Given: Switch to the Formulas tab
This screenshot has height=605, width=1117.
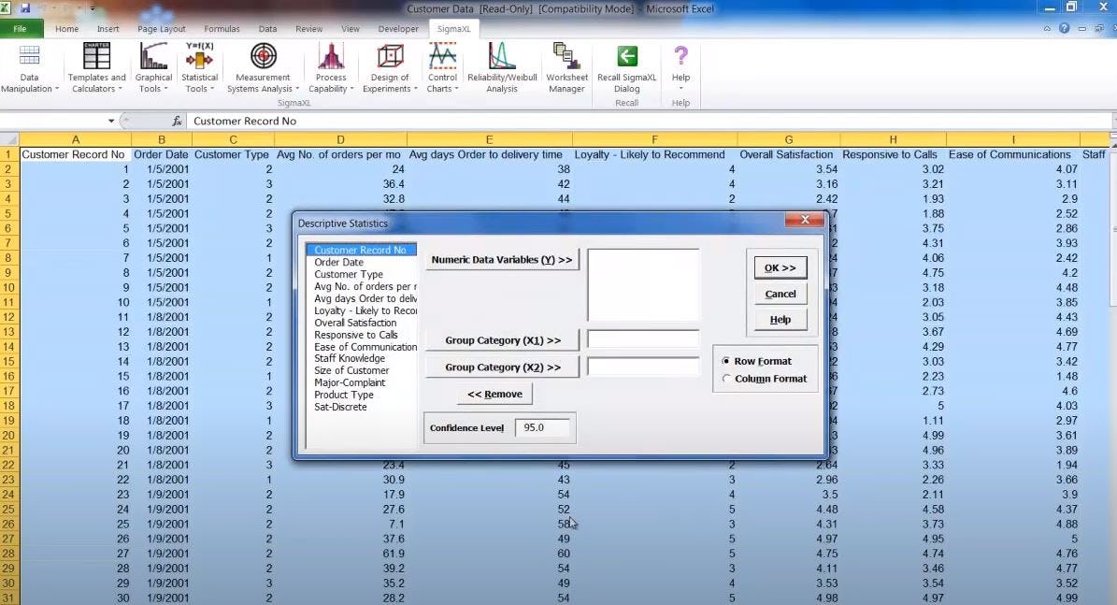Looking at the screenshot, I should pos(222,29).
